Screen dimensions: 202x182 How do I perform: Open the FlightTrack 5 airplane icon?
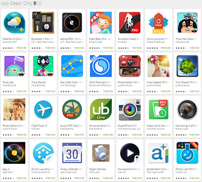pyautogui.click(x=43, y=110)
